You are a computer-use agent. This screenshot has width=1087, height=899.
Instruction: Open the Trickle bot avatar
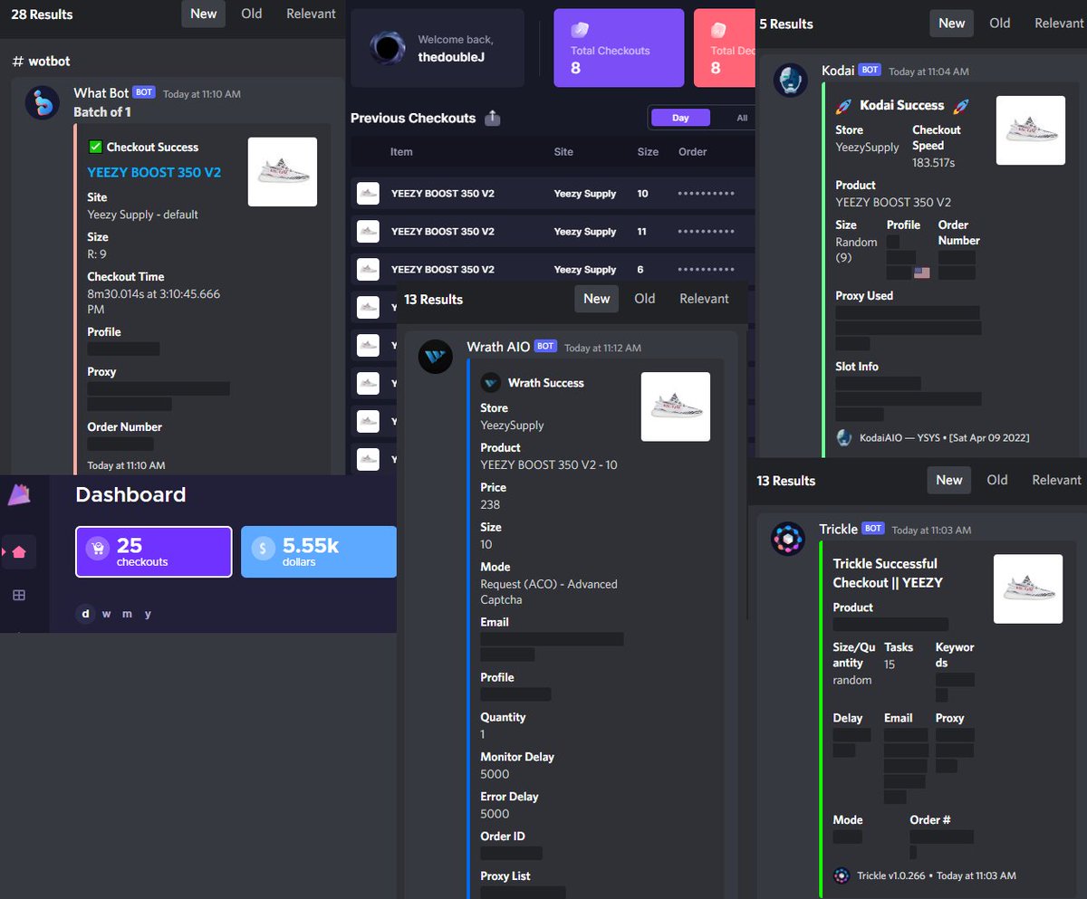coord(787,539)
